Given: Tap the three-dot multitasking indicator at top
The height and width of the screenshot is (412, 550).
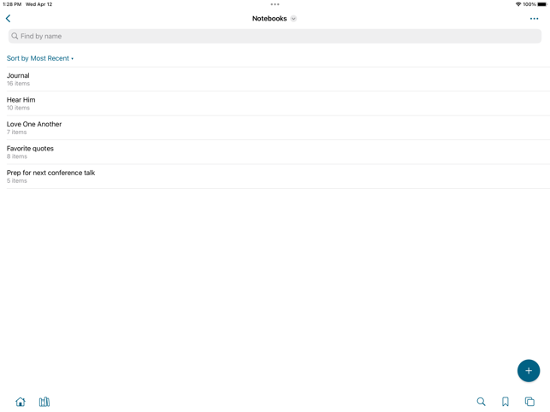Looking at the screenshot, I should pos(275,4).
